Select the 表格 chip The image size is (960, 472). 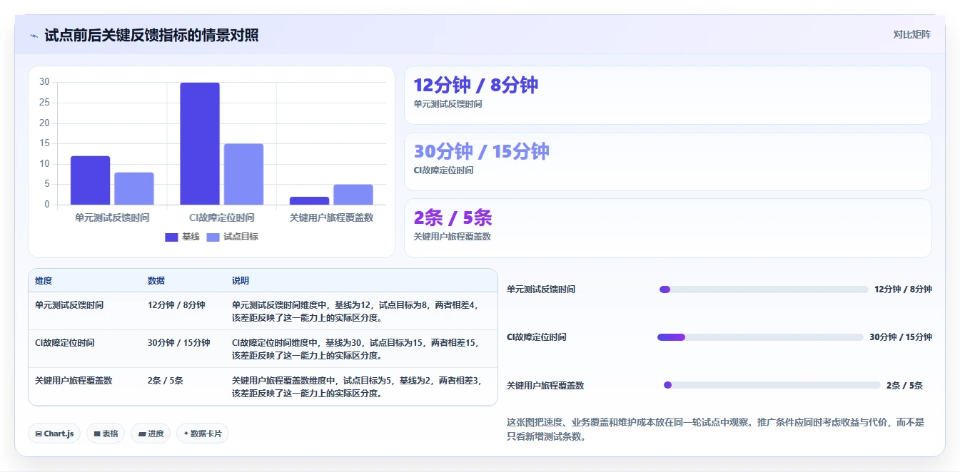pyautogui.click(x=106, y=433)
